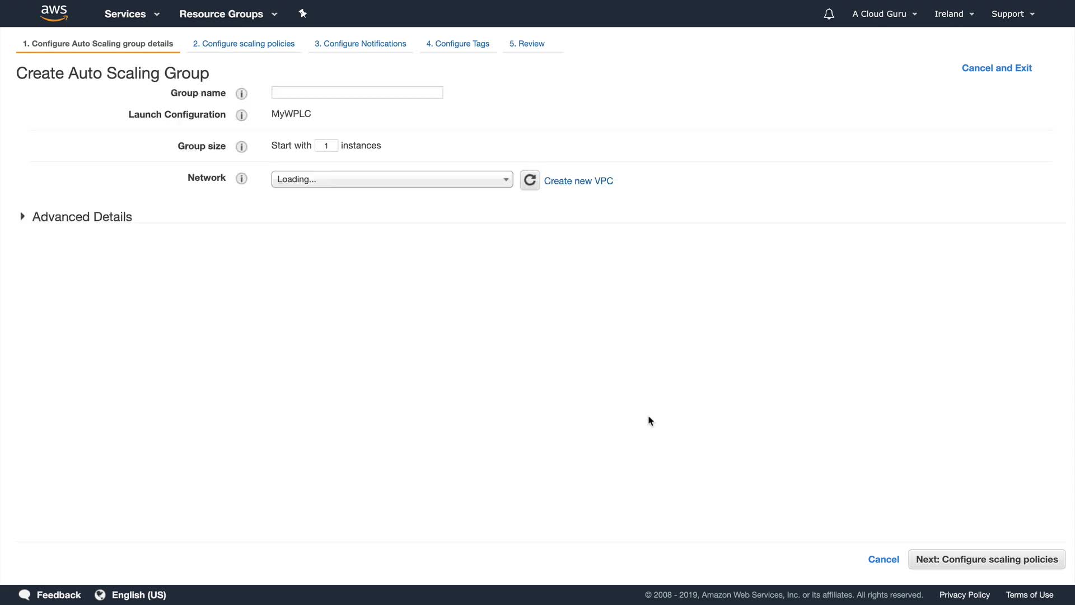The image size is (1075, 605).
Task: Click the AWS logo home icon
Action: pos(54,13)
